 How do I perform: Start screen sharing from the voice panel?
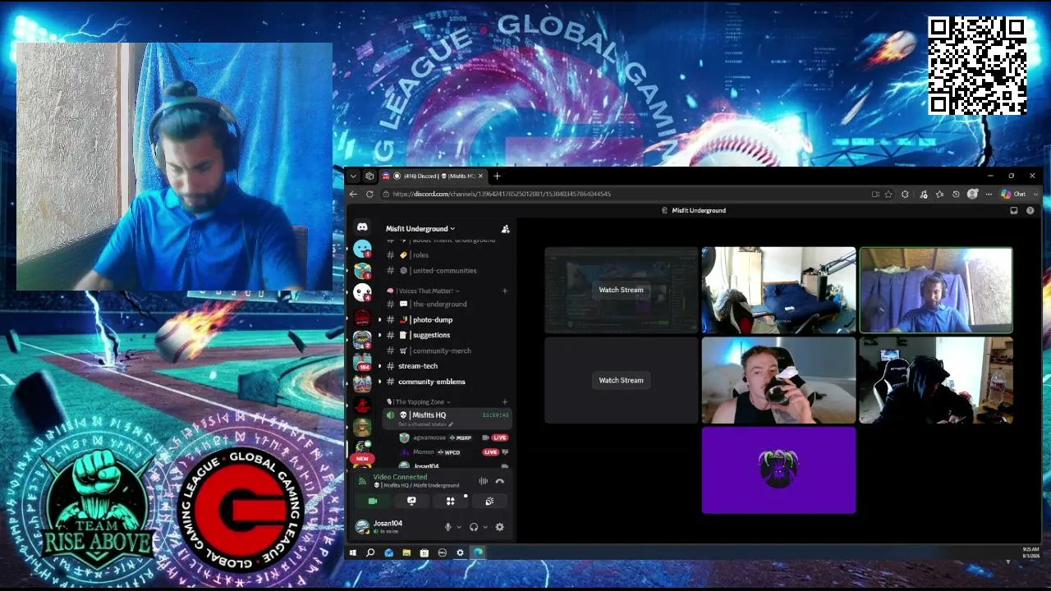click(411, 501)
